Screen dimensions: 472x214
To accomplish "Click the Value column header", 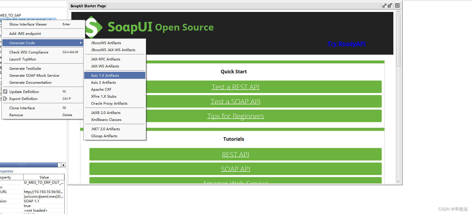I will point(44,177).
